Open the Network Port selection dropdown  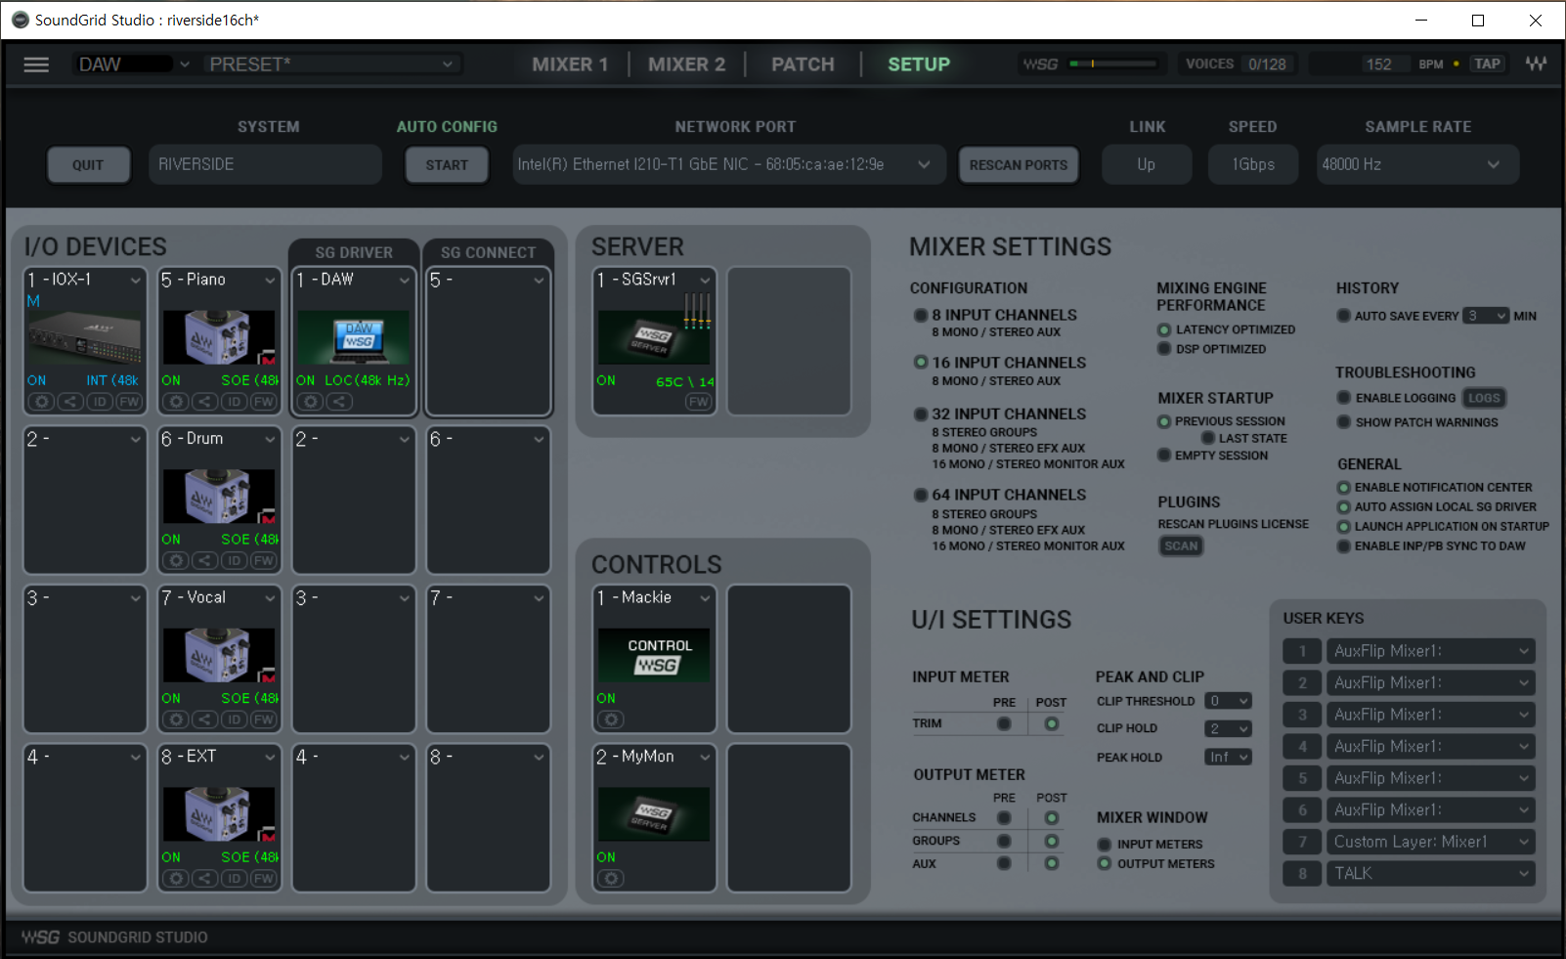point(728,164)
